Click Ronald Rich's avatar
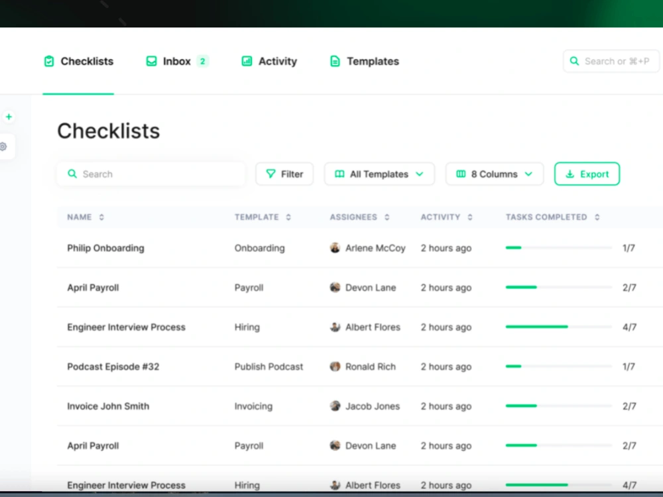663x497 pixels. pyautogui.click(x=335, y=366)
